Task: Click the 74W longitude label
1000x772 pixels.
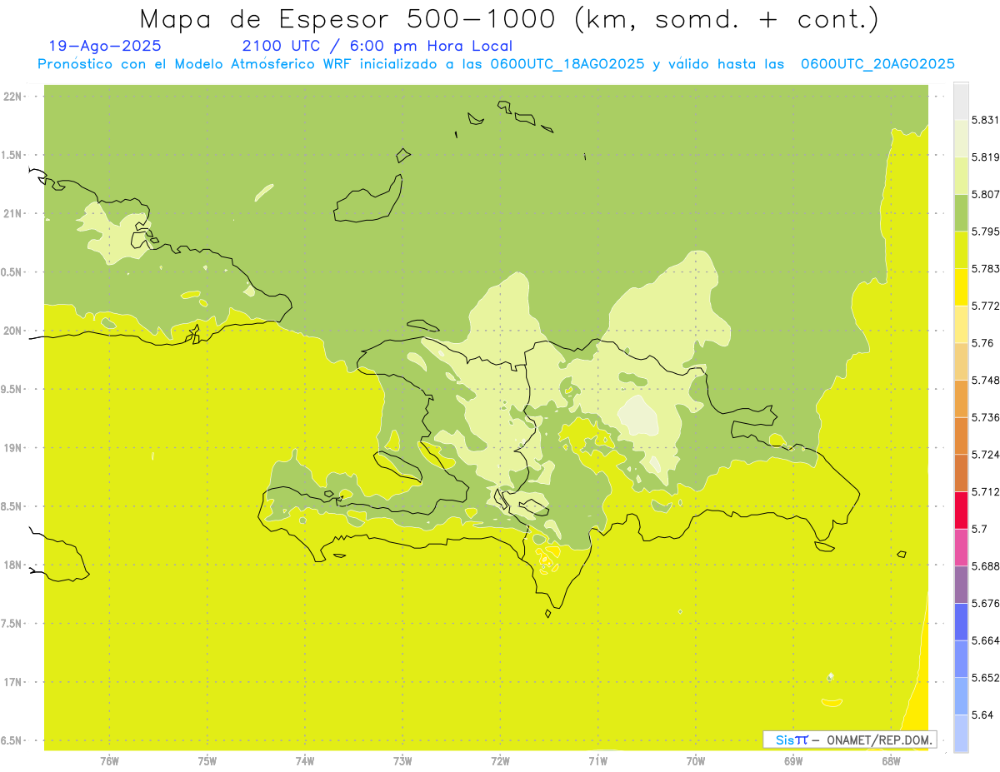Action: coord(305,760)
